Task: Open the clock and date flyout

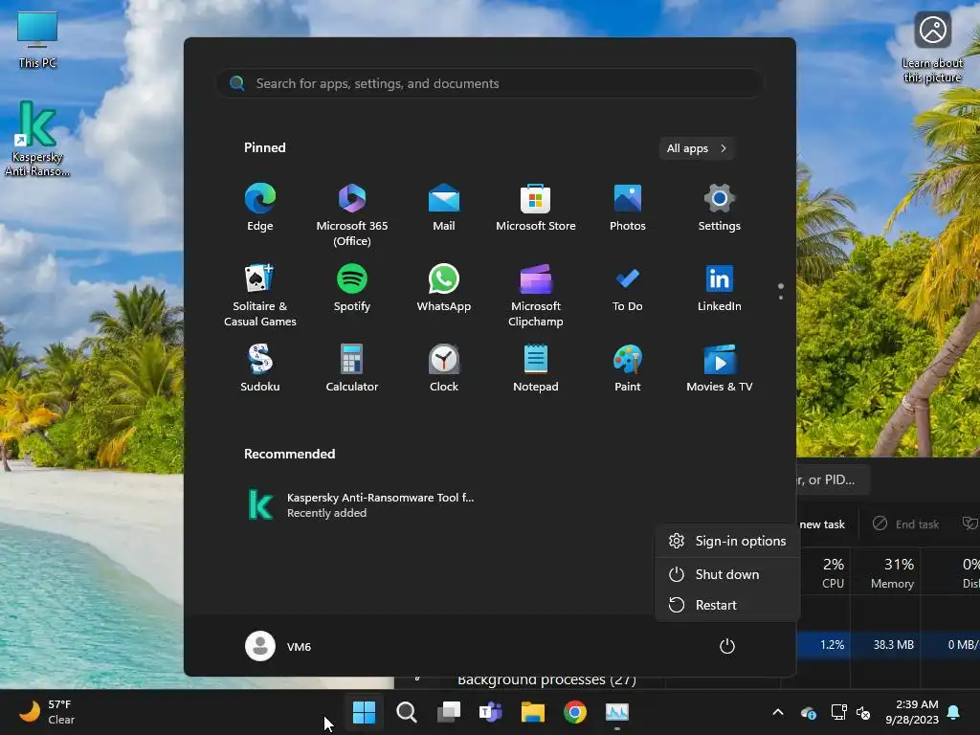Action: (912, 712)
